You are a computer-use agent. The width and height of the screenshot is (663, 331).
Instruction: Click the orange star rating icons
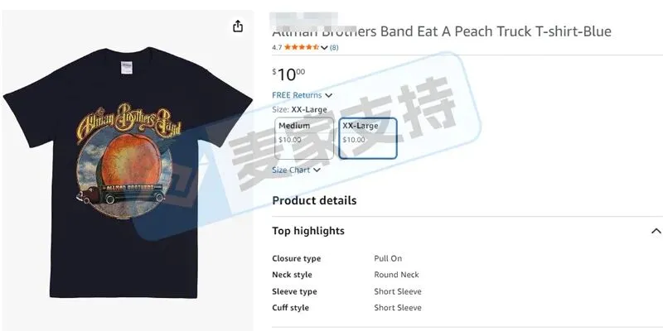pos(302,47)
